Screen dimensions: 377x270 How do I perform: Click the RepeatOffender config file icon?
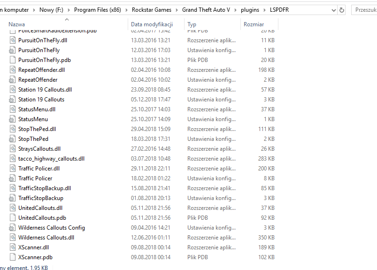pos(12,79)
